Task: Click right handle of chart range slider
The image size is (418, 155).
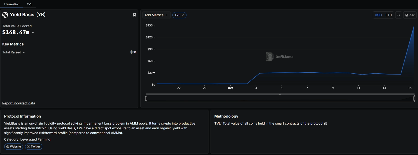Action: pyautogui.click(x=414, y=99)
